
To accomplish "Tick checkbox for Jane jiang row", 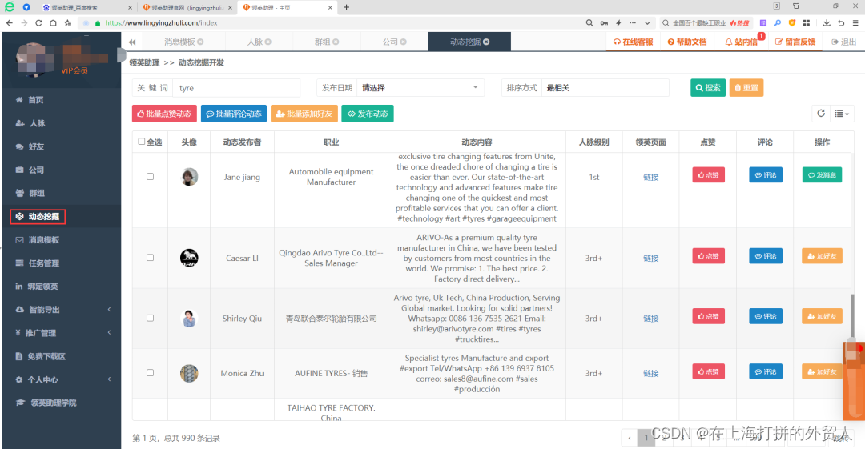I will pos(150,177).
